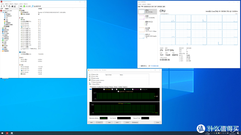Image resolution: width=241 pixels, height=135 pixels.
Task: Expand the DirectX tree node arrow
Action: (x=1, y=41)
